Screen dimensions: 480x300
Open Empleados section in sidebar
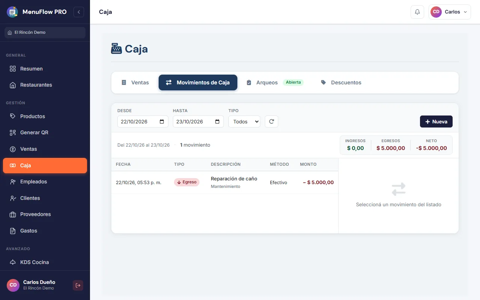45,181
